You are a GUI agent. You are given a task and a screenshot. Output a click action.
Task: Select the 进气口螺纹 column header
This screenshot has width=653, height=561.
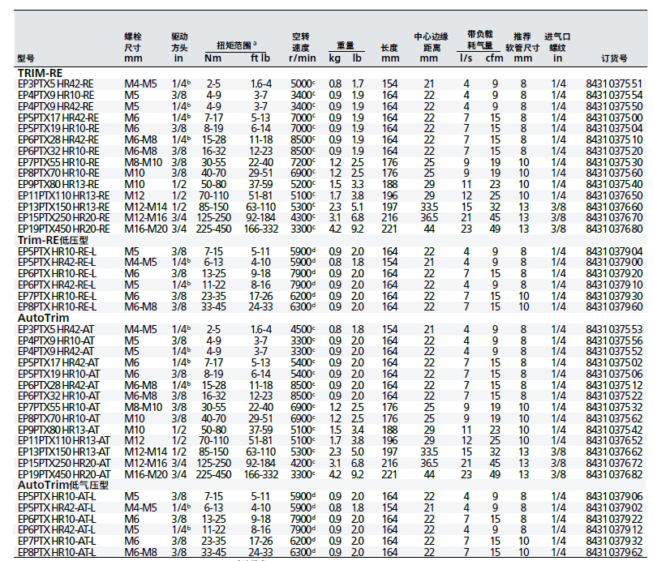(x=557, y=47)
